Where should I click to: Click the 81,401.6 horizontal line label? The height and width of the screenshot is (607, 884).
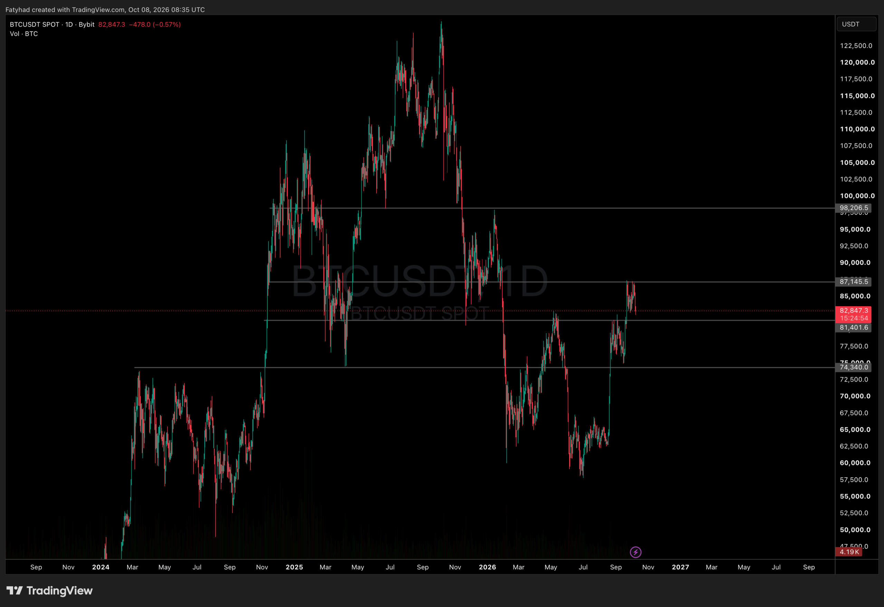coord(853,327)
